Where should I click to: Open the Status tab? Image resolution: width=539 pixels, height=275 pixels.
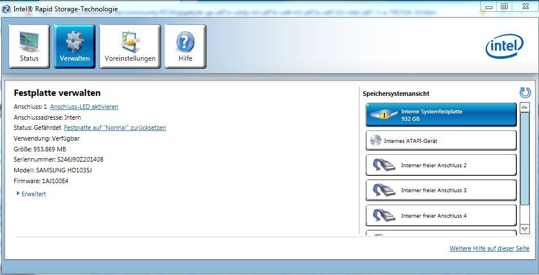tap(29, 46)
